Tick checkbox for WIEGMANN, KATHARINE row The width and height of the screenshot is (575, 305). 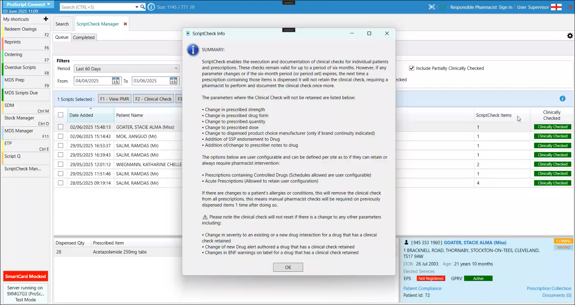coord(61,164)
